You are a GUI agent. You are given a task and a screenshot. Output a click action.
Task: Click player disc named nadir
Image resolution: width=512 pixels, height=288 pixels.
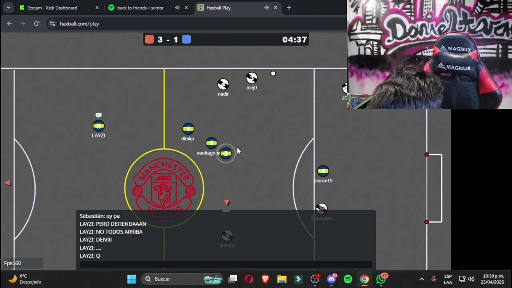[223, 84]
